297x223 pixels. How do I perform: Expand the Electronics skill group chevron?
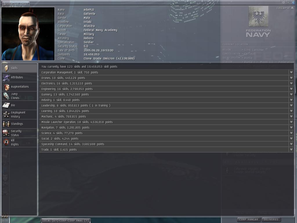coord(291,83)
